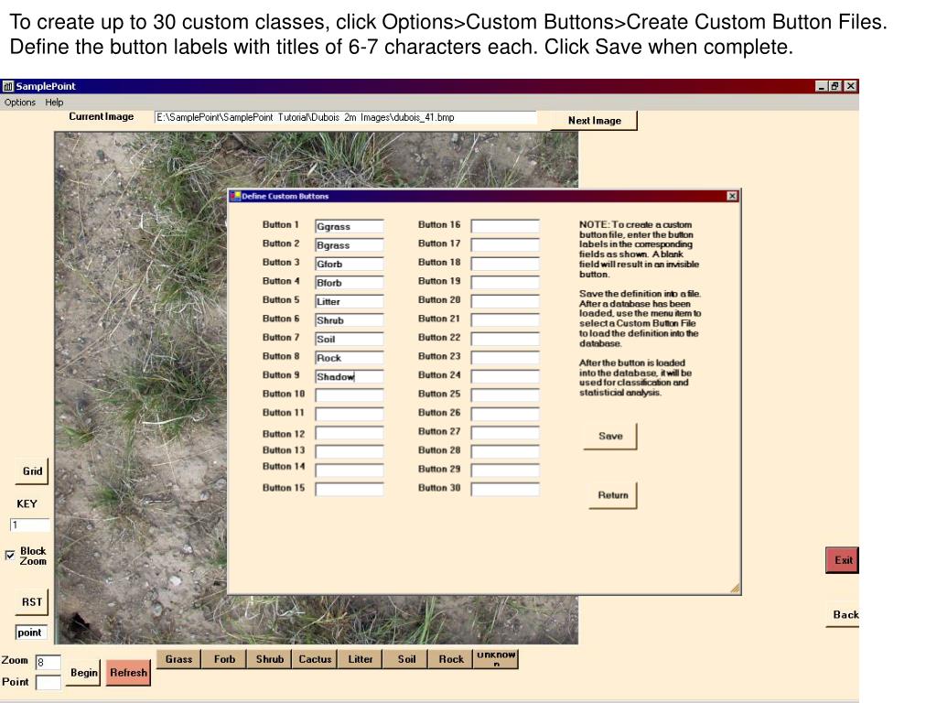Open the Options menu
Screen dimensions: 937x703
[x=20, y=103]
